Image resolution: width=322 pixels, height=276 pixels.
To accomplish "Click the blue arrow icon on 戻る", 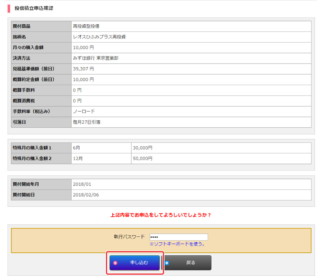I will click(167, 263).
